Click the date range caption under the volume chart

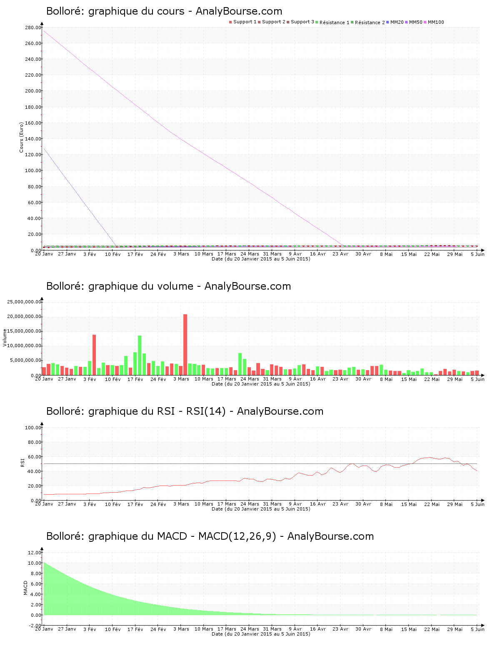pyautogui.click(x=261, y=384)
